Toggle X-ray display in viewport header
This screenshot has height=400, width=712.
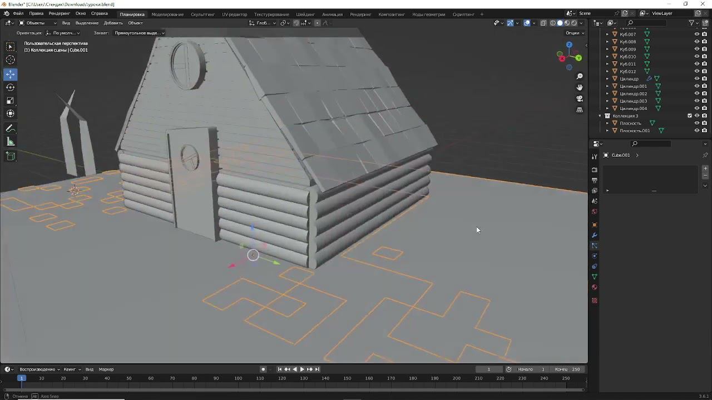543,23
